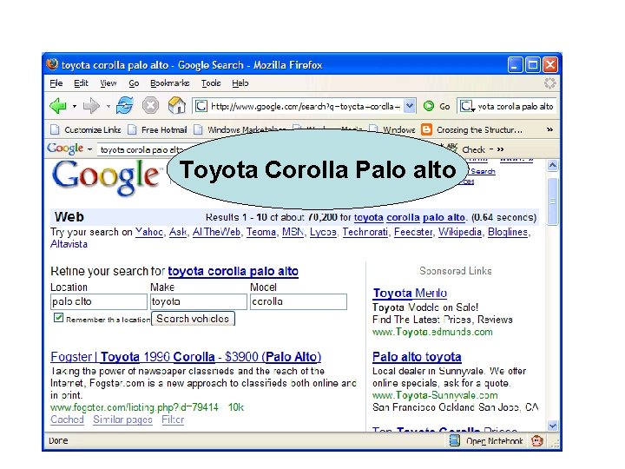The height and width of the screenshot is (469, 625).
Task: Click the Make field containing toyota
Action: tap(199, 301)
